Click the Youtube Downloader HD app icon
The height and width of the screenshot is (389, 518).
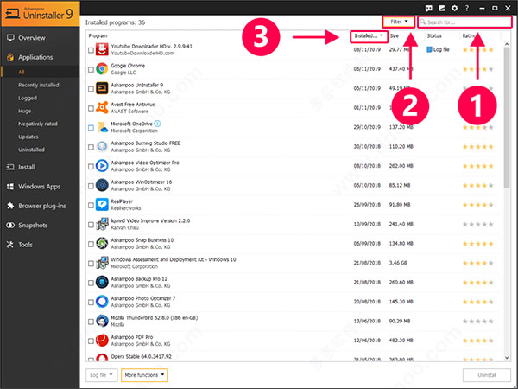[x=102, y=49]
